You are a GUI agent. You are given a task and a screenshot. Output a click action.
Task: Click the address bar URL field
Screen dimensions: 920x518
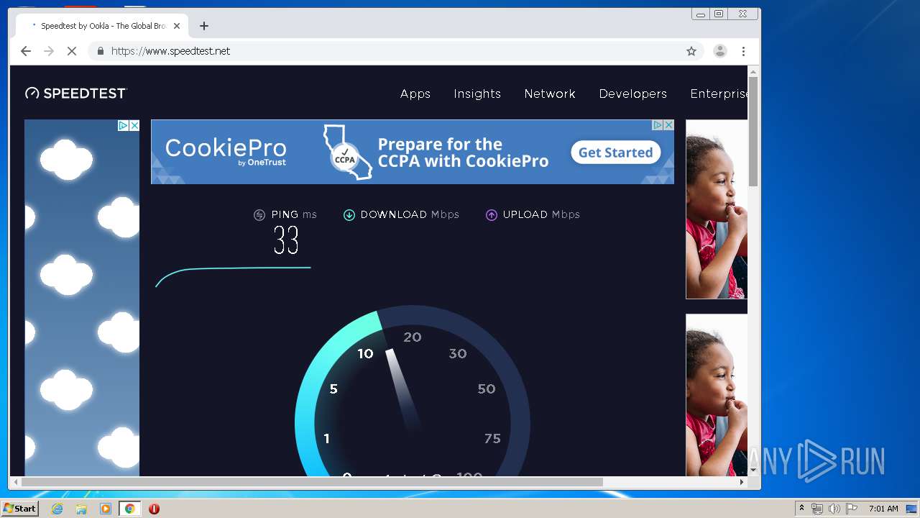click(395, 51)
